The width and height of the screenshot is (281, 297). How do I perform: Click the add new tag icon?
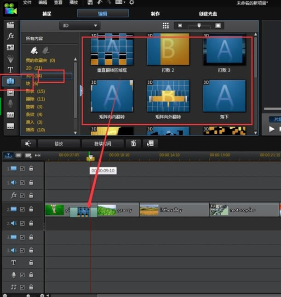pos(34,51)
